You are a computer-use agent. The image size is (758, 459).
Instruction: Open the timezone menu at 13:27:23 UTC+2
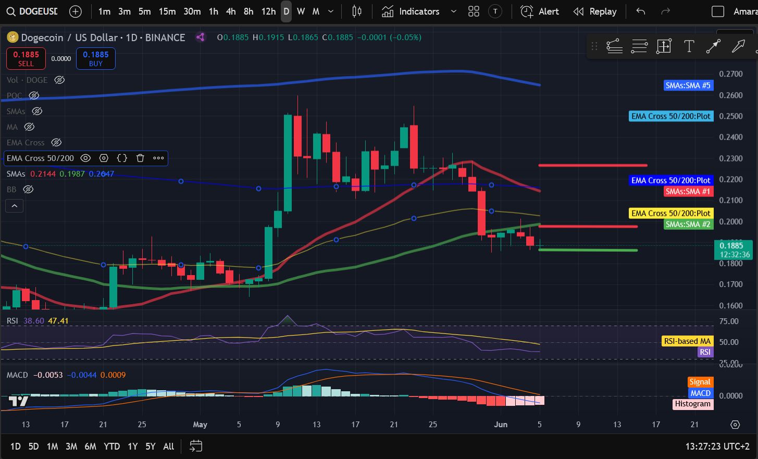(717, 446)
